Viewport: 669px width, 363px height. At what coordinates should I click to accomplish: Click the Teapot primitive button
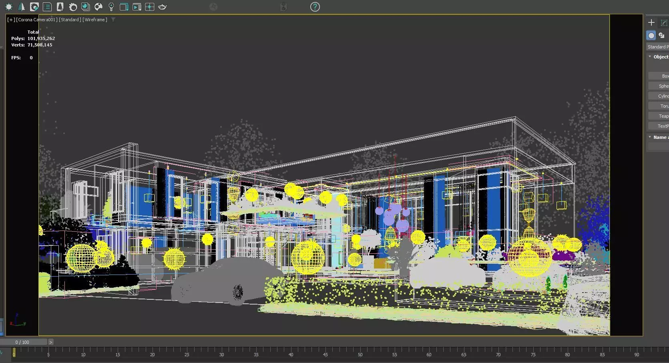coord(659,116)
